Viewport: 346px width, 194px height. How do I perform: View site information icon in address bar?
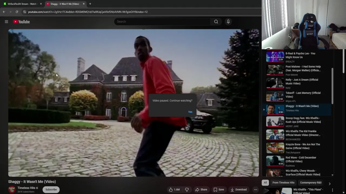click(x=24, y=12)
